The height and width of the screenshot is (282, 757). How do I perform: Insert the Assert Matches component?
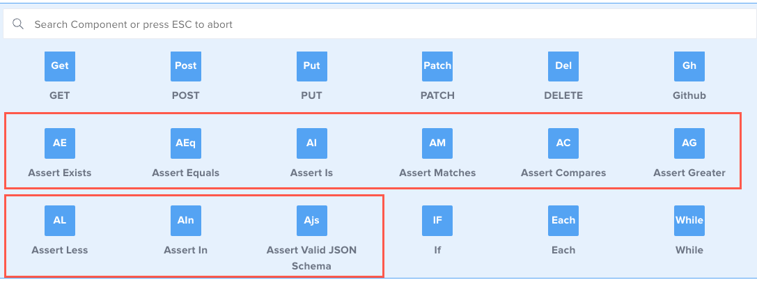pos(437,143)
